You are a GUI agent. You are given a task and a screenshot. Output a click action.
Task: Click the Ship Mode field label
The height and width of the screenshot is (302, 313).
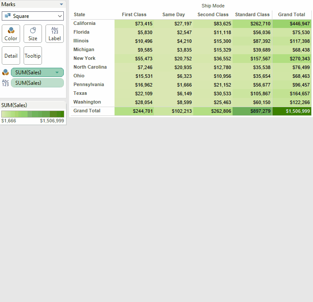[x=213, y=6]
